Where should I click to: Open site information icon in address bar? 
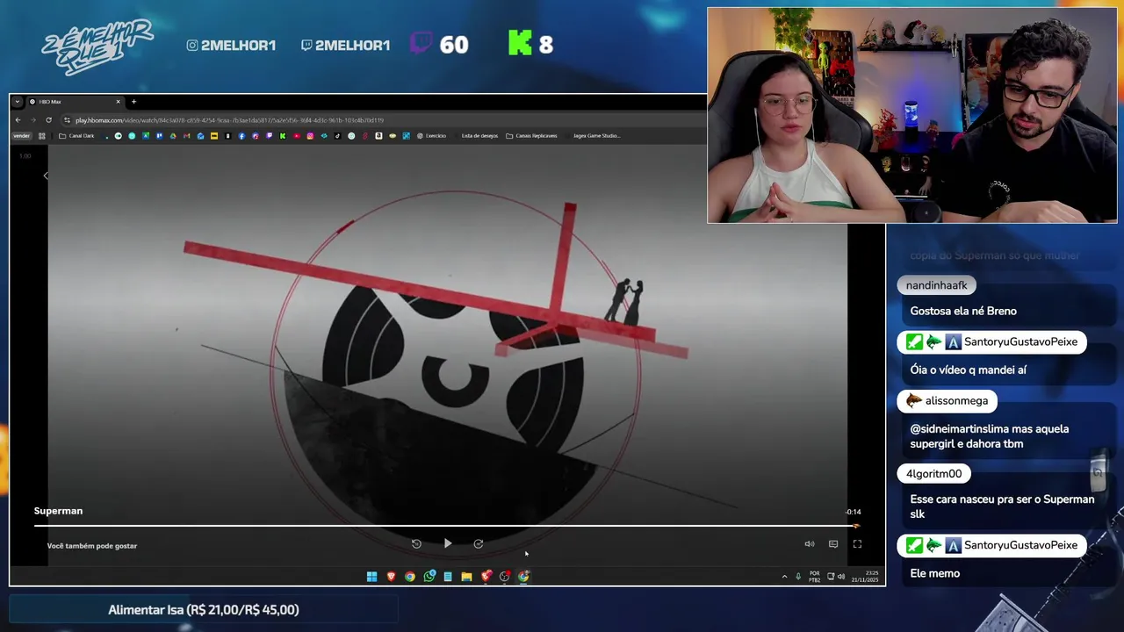pos(67,120)
